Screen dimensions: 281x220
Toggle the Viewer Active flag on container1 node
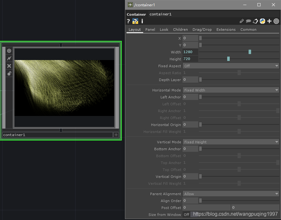click(9, 51)
